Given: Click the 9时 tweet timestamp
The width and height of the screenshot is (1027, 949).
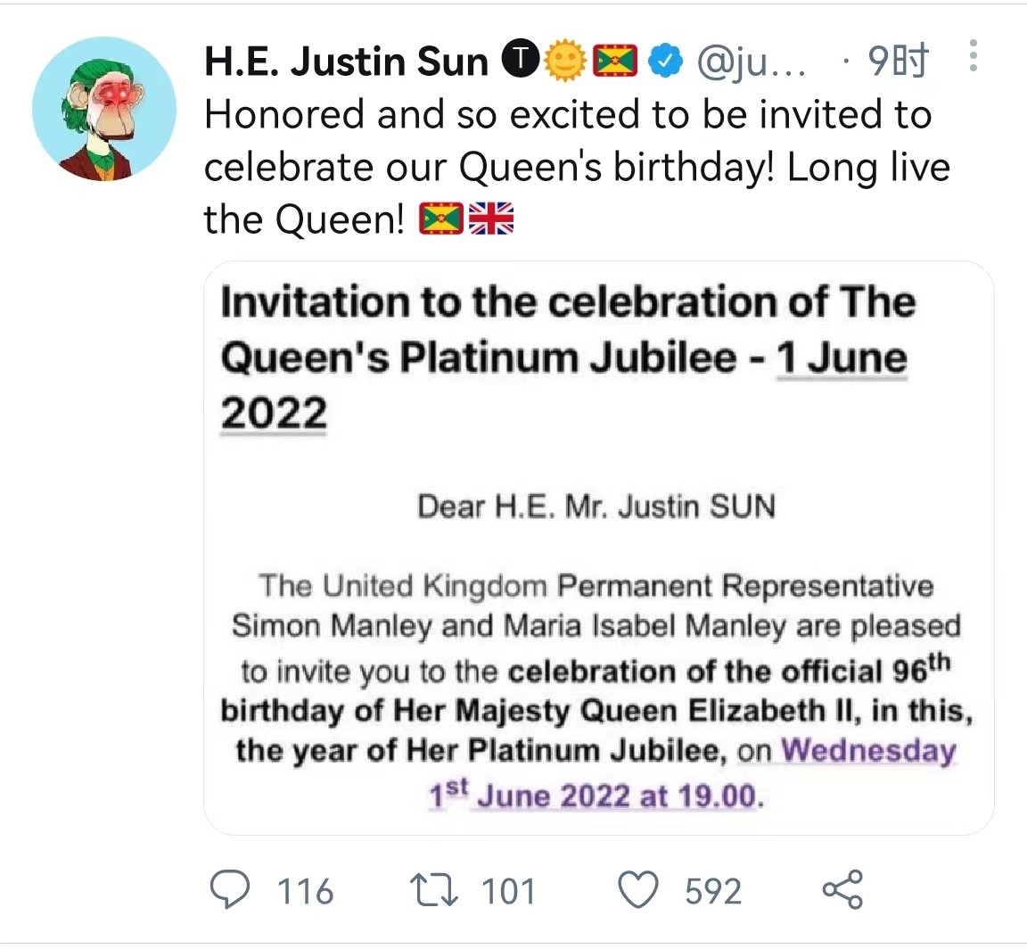Looking at the screenshot, I should point(898,61).
